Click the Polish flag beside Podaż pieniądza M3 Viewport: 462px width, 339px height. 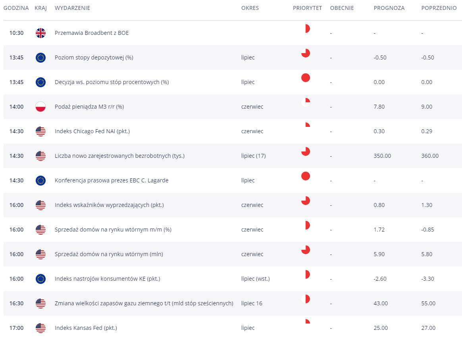click(x=40, y=107)
